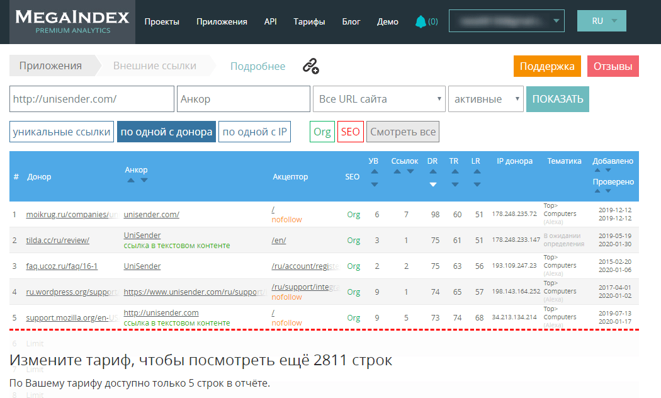
Task: Open the /en/ acceptor link
Action: pyautogui.click(x=279, y=241)
